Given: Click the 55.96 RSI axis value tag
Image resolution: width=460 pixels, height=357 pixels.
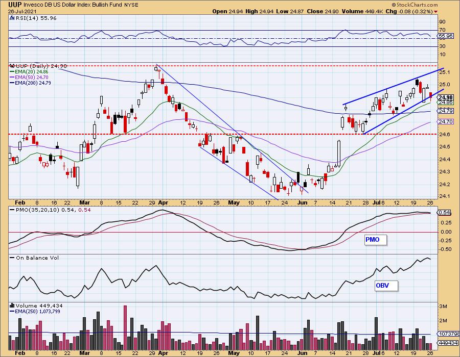Looking at the screenshot, I should point(445,36).
